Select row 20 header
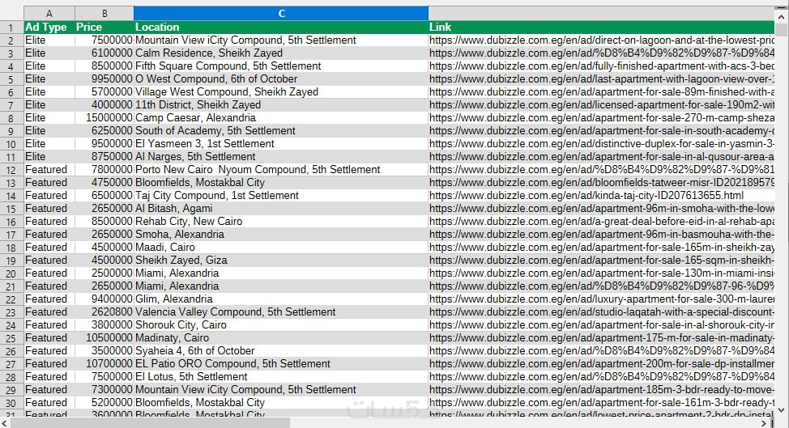This screenshot has width=789, height=428. tap(11, 273)
